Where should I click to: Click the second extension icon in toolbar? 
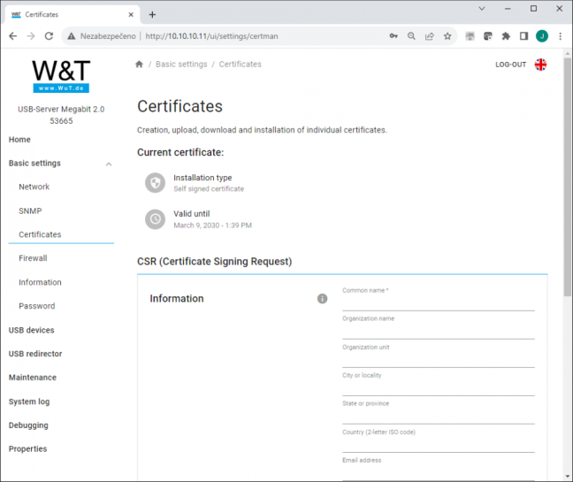click(488, 36)
